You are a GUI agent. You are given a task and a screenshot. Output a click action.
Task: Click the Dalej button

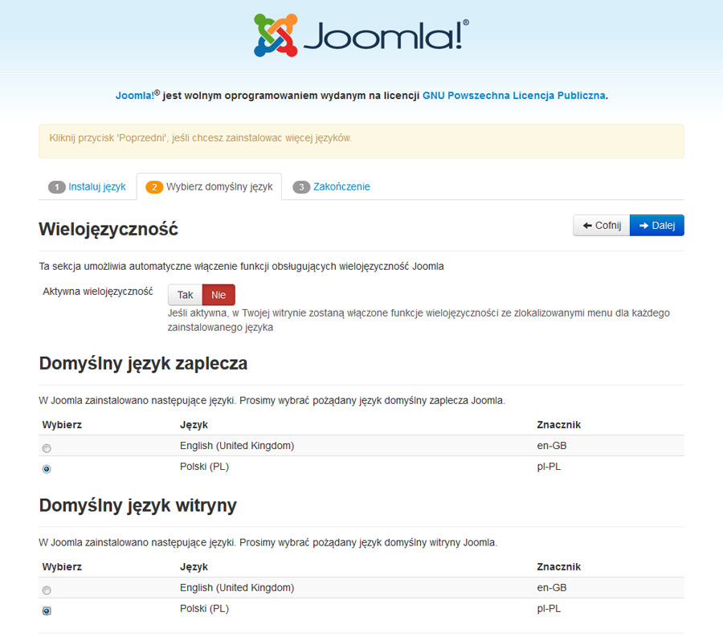(657, 226)
